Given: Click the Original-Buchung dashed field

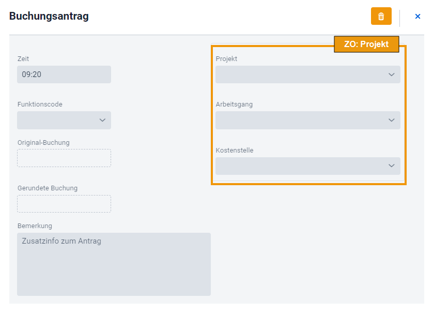Looking at the screenshot, I should (64, 158).
